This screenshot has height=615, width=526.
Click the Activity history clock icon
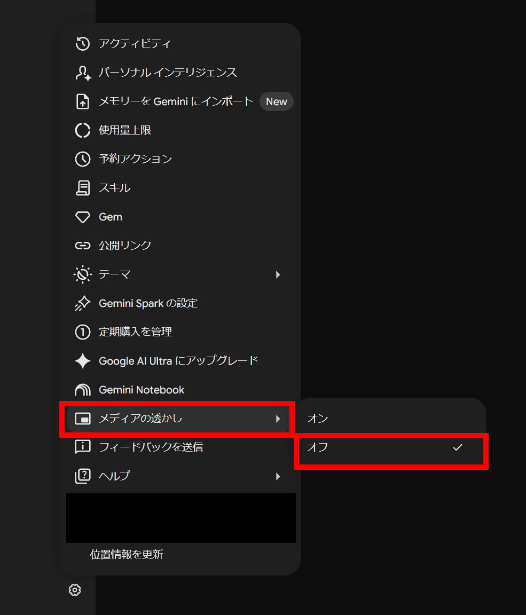(x=82, y=44)
